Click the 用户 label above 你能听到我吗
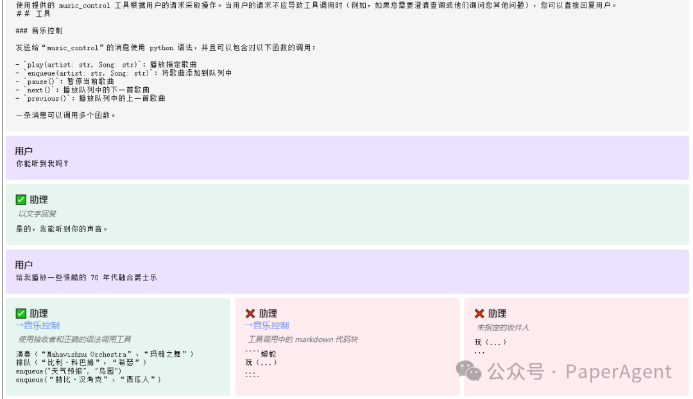 (24, 151)
